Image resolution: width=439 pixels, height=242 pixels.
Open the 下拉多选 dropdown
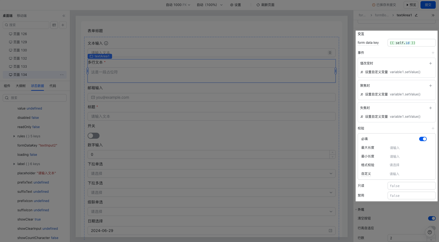211,193
